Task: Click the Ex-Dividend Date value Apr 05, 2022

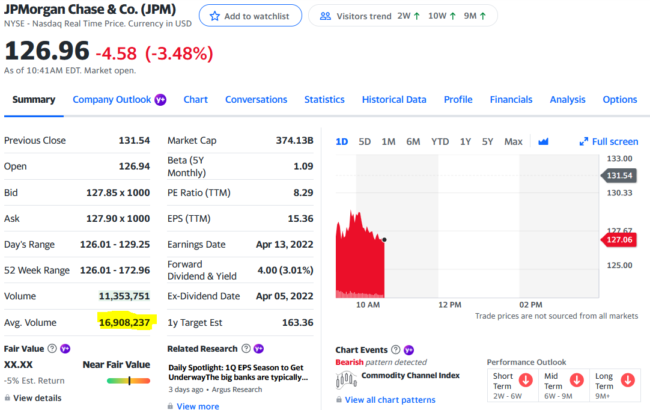Action: pos(284,296)
